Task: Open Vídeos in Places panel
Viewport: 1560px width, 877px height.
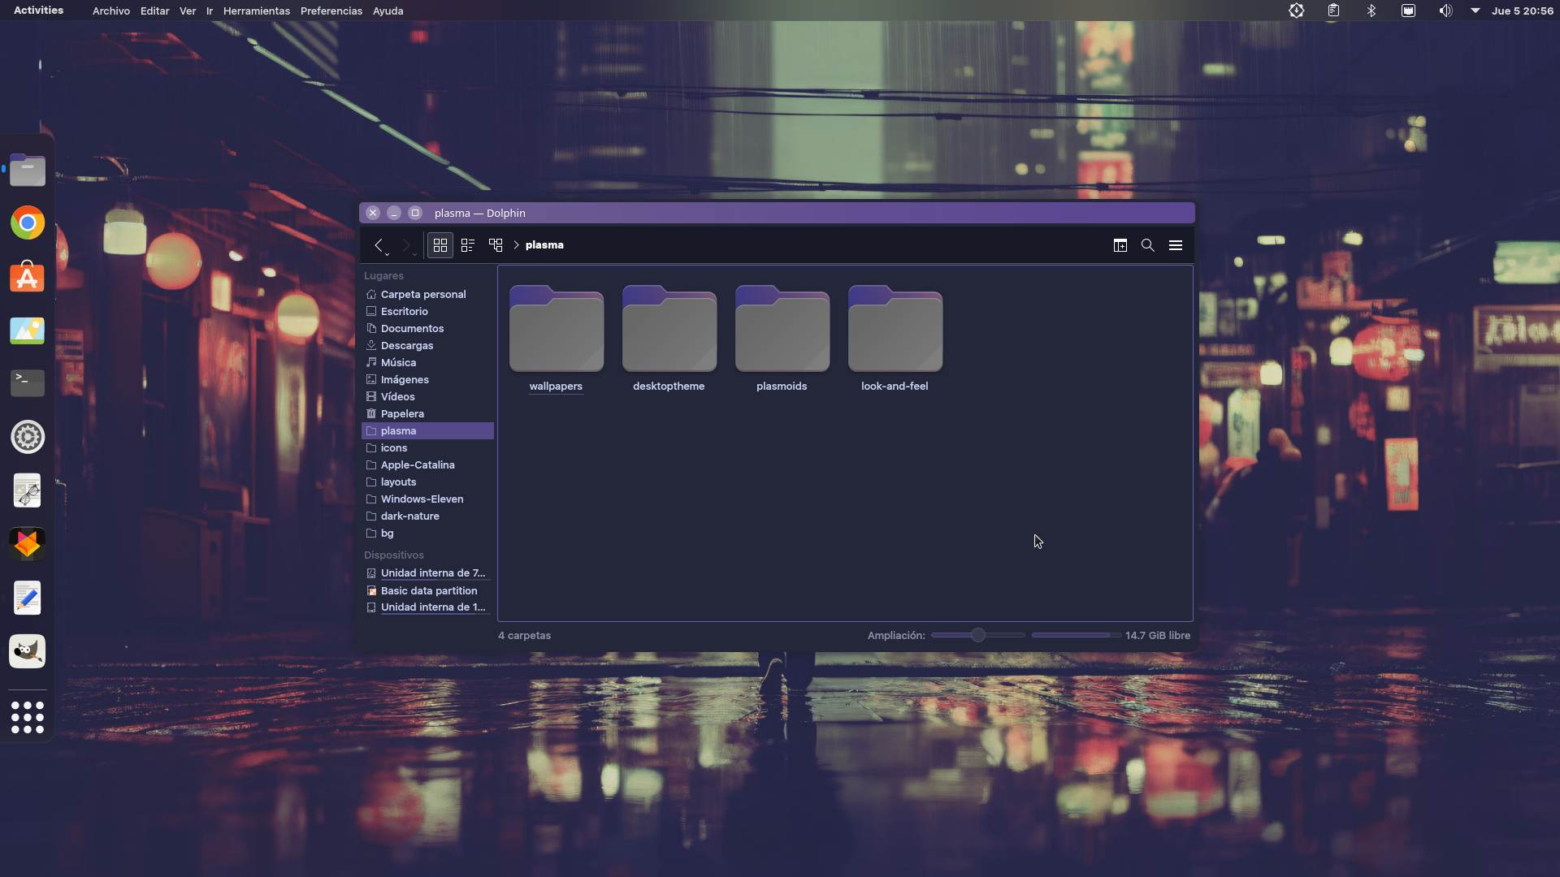Action: [x=427, y=397]
